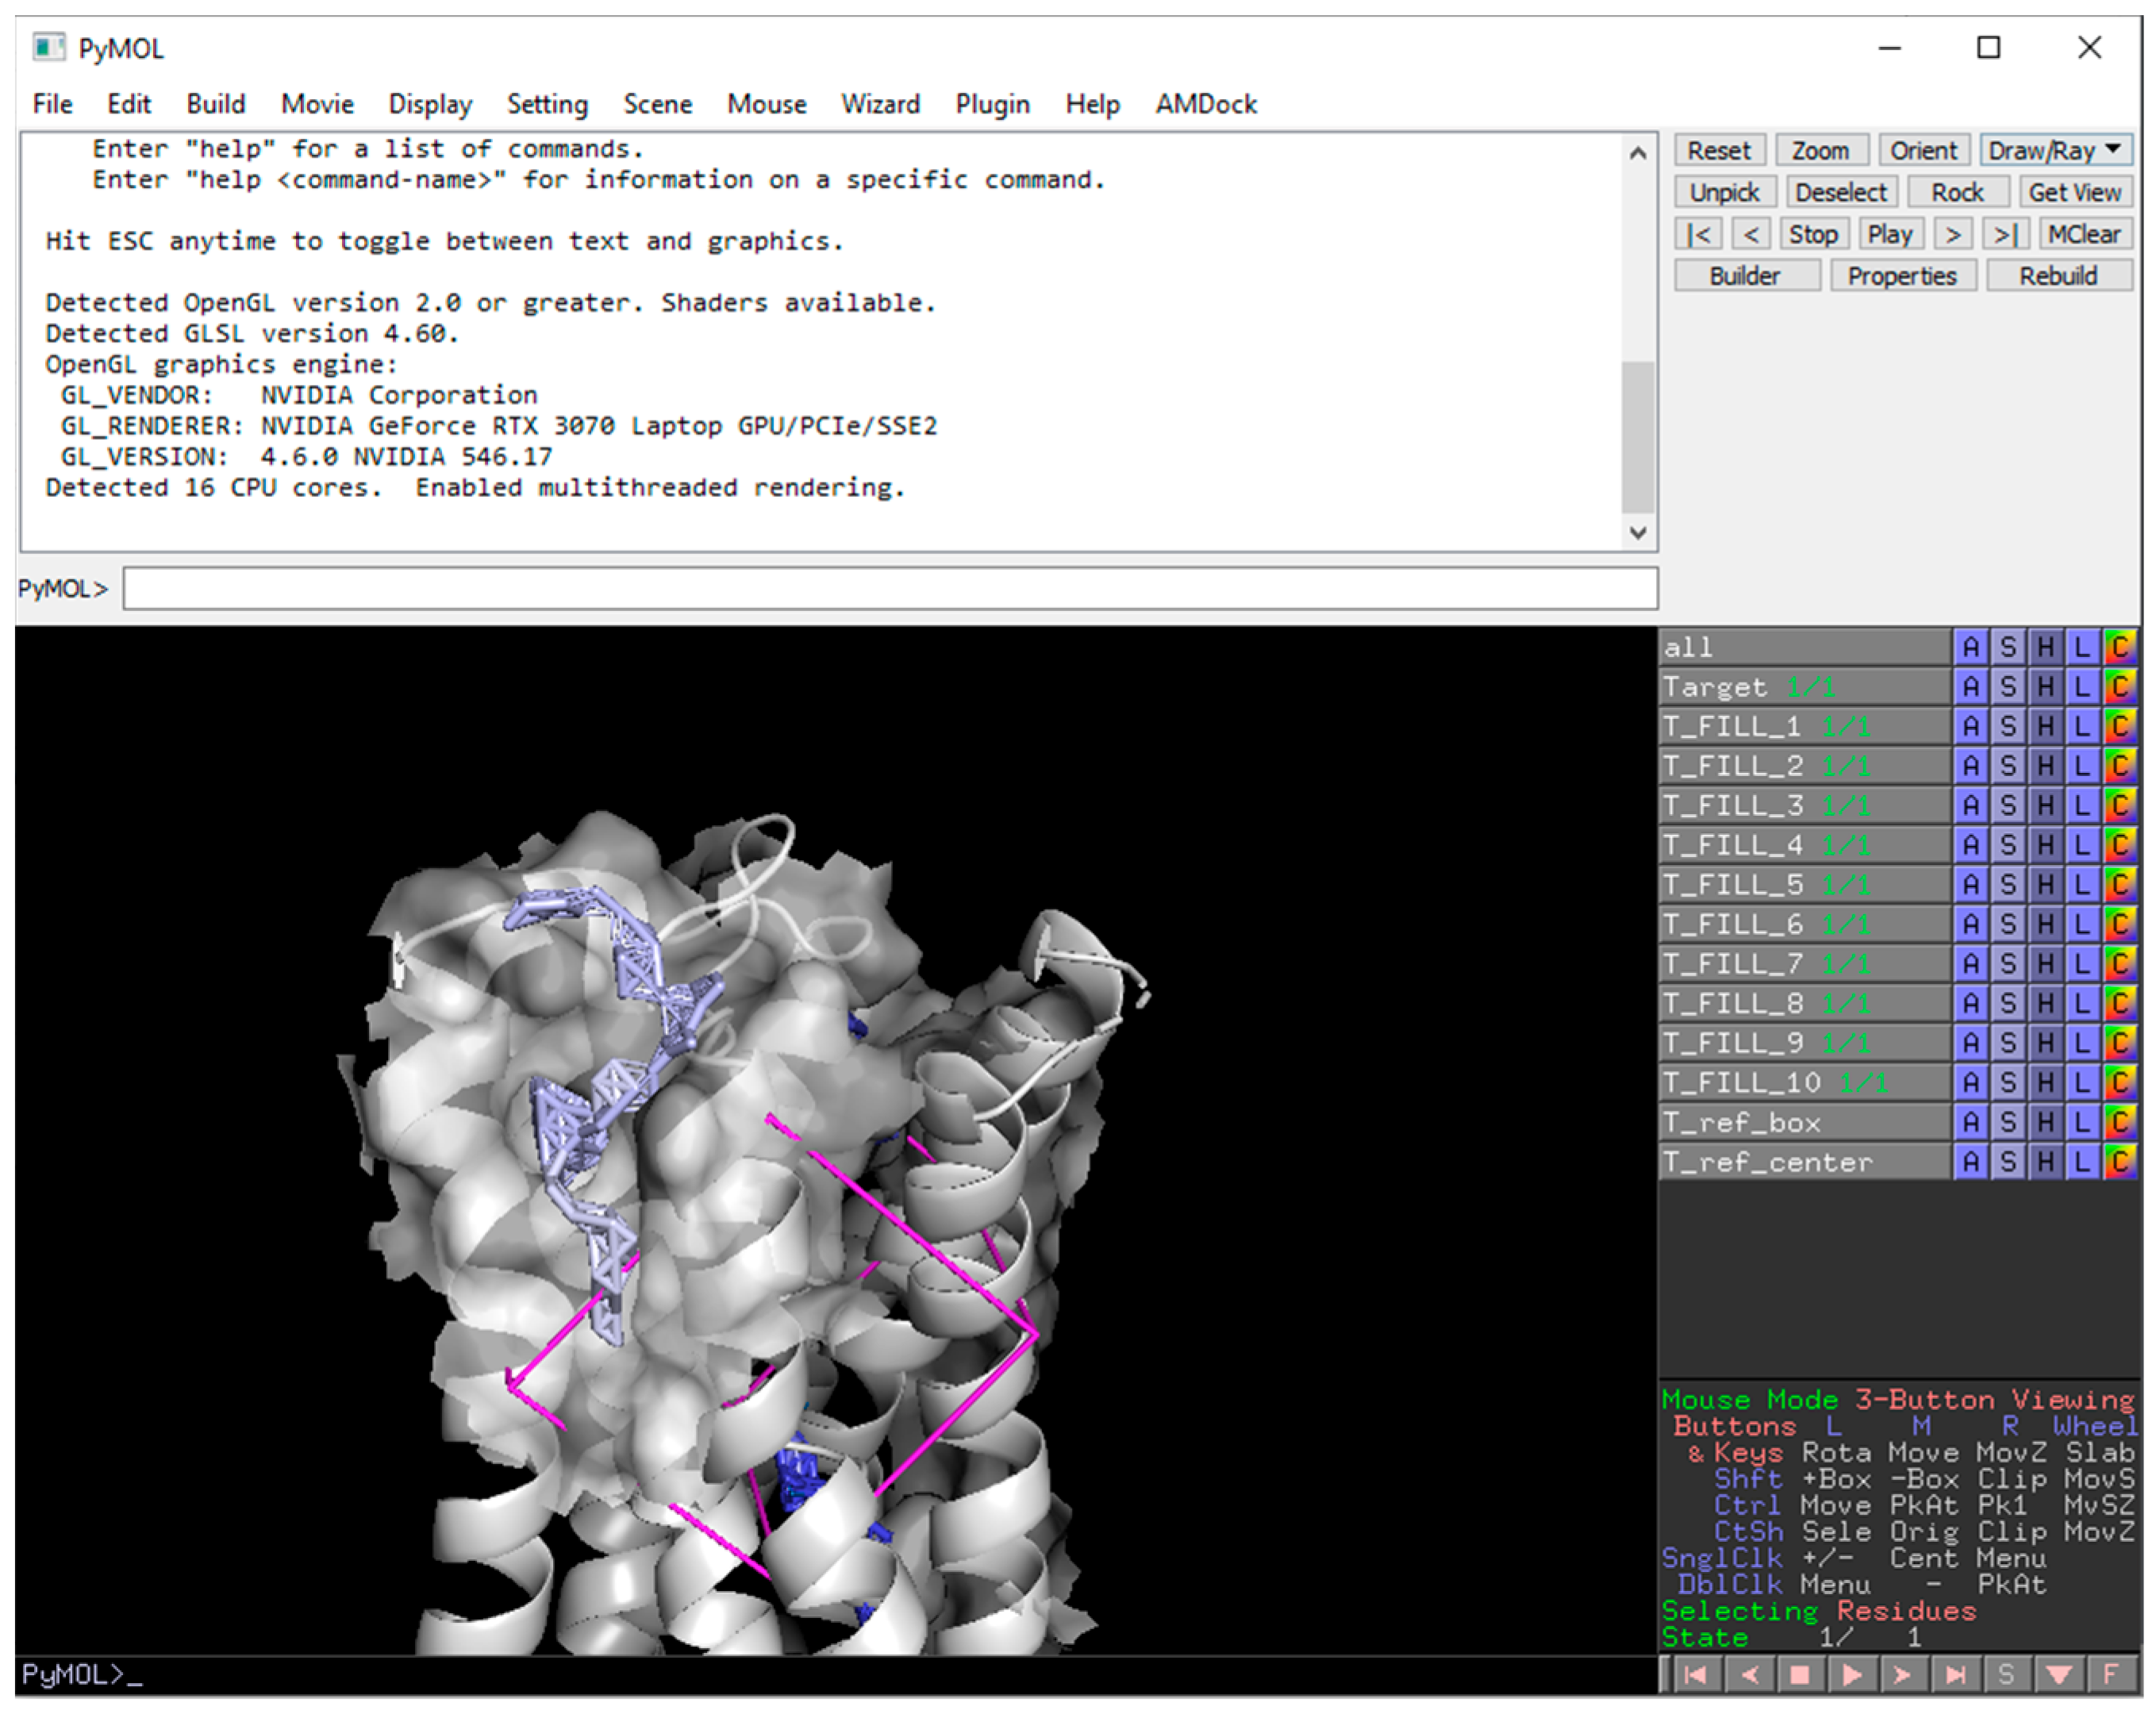Toggle visibility of T_FILL_1 object
This screenshot has width=2156, height=1714.
(x=1805, y=726)
